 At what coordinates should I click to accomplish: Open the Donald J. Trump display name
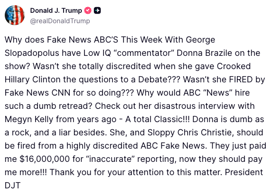56,10
